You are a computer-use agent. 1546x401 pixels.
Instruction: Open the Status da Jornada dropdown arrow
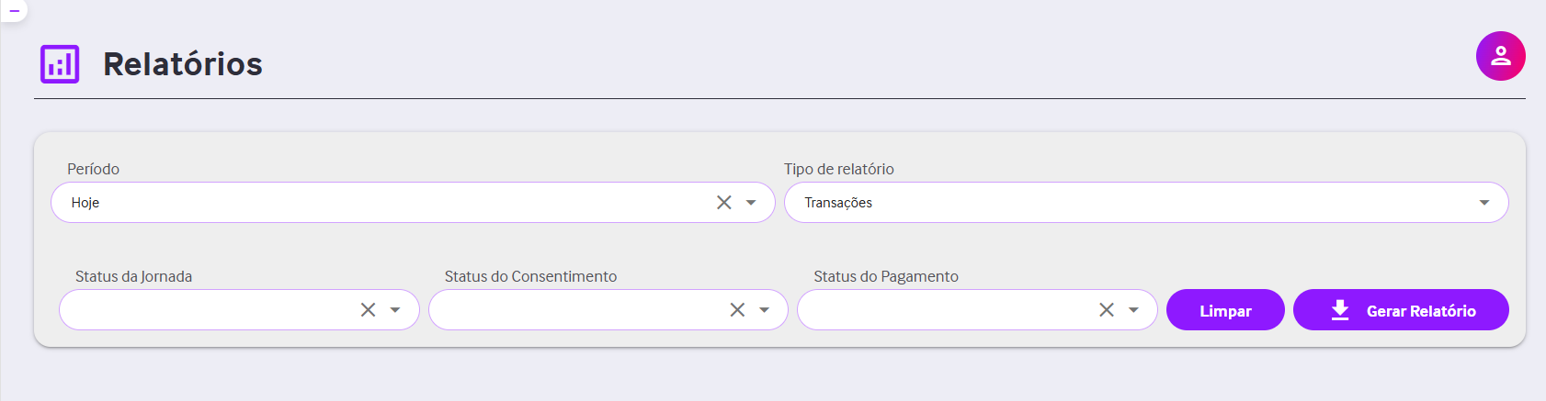click(x=395, y=310)
